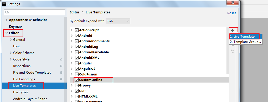Viewport: 268px width, 102px height.
Task: Disable the AndroidLog template group
Action: [x=77, y=47]
